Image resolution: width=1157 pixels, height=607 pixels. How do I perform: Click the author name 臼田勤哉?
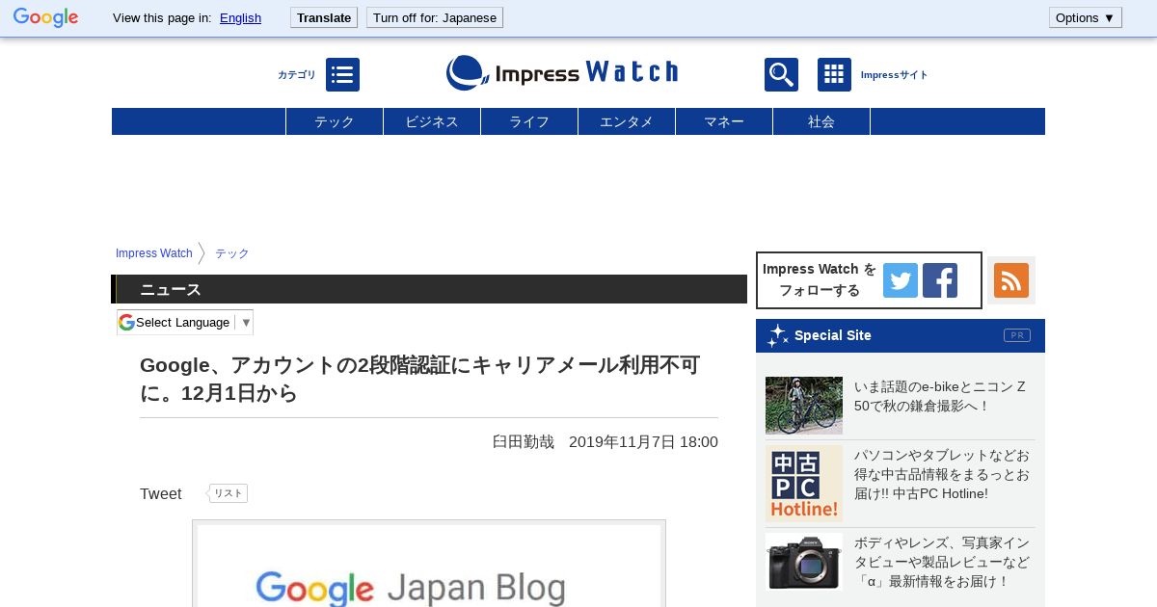pos(524,441)
